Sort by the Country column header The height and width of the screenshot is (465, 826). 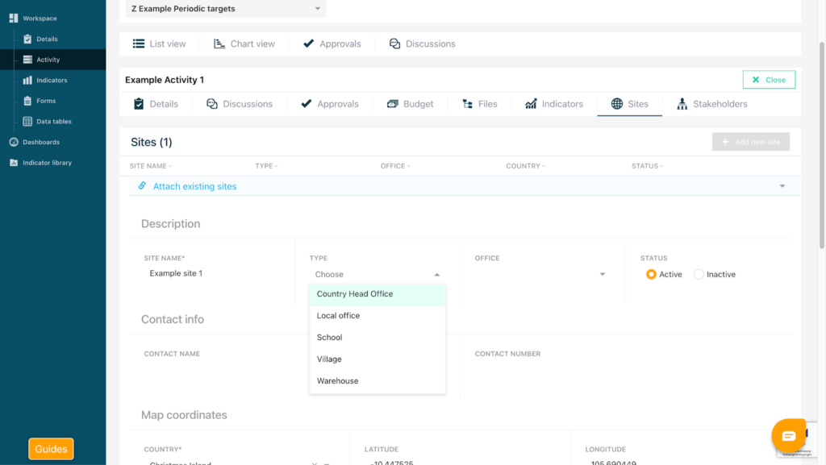click(525, 166)
